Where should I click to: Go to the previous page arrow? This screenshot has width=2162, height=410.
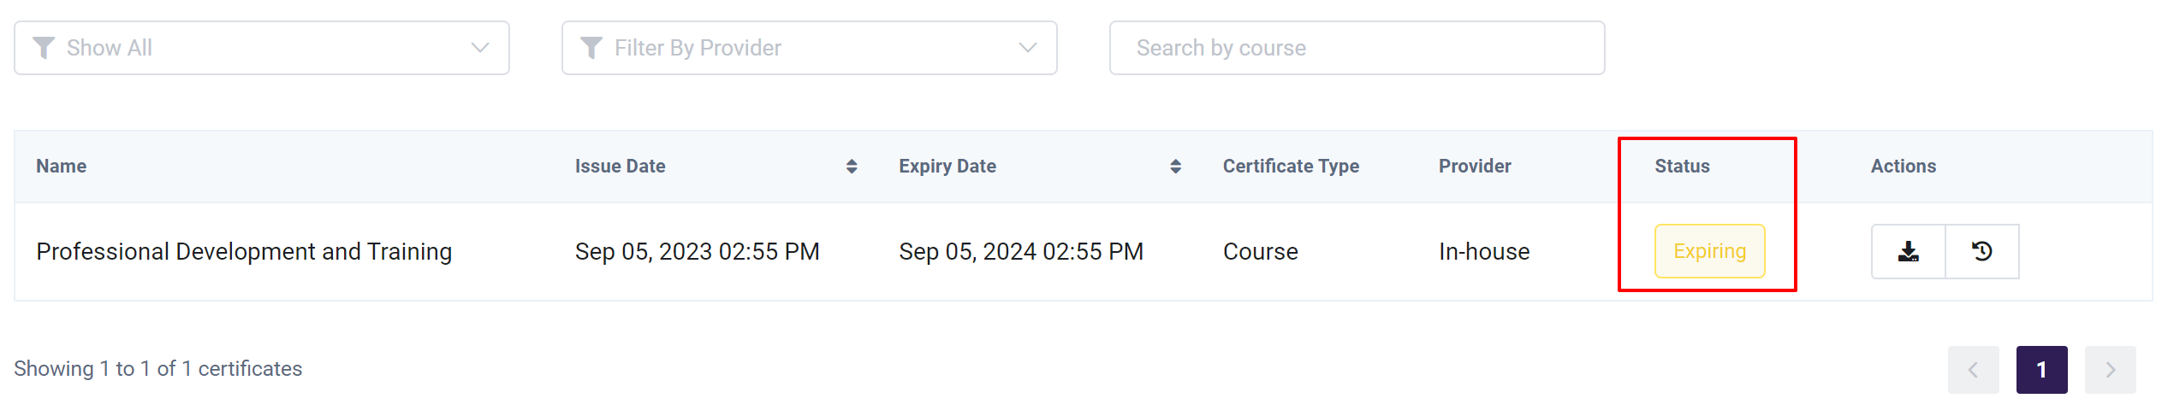(1973, 370)
